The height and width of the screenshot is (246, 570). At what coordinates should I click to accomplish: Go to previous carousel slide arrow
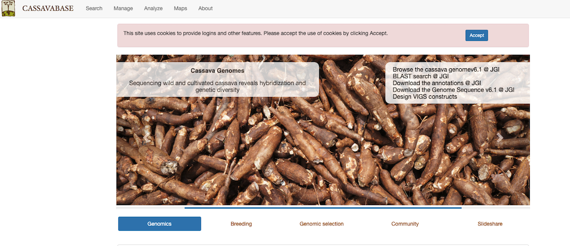point(146,138)
